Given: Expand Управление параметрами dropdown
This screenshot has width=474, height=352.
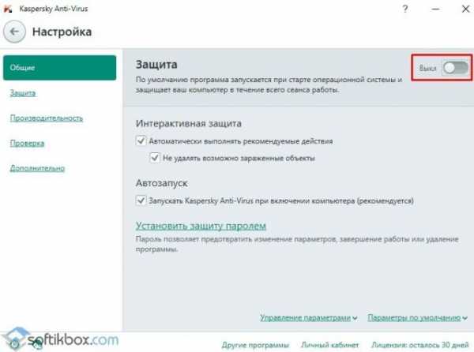Looking at the screenshot, I should coord(309,317).
